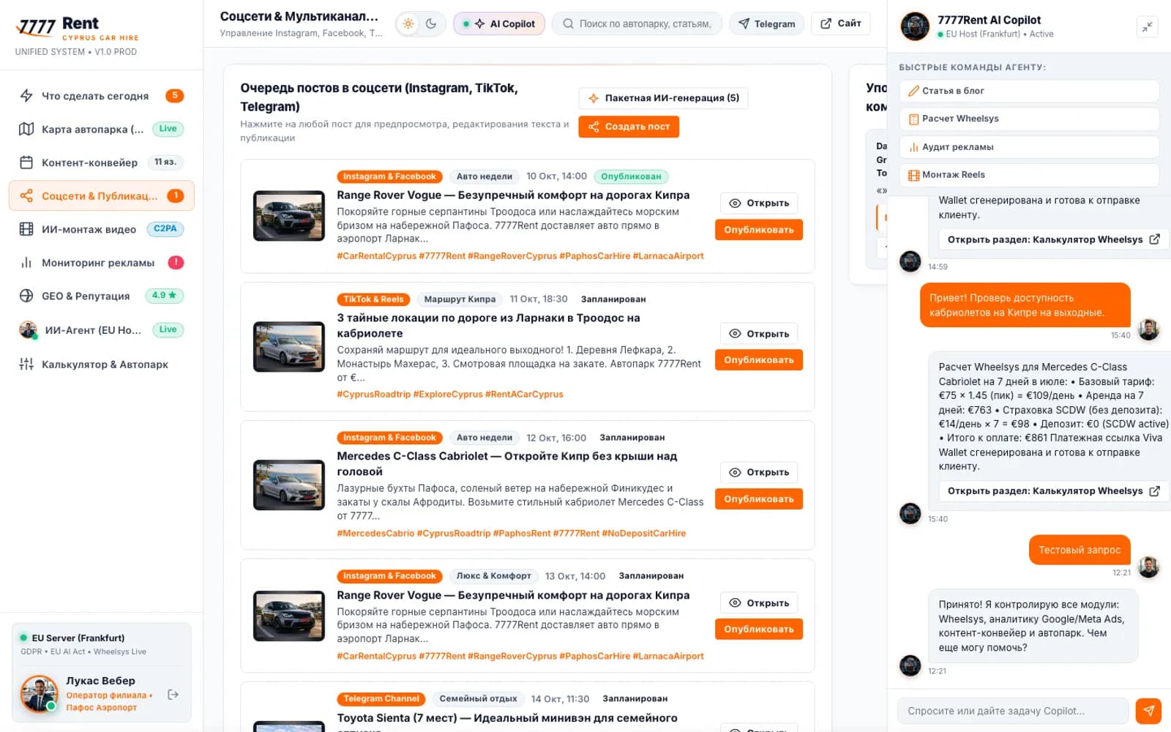
Task: Open the 13 Окт Range Rover Vogue post
Action: (759, 603)
